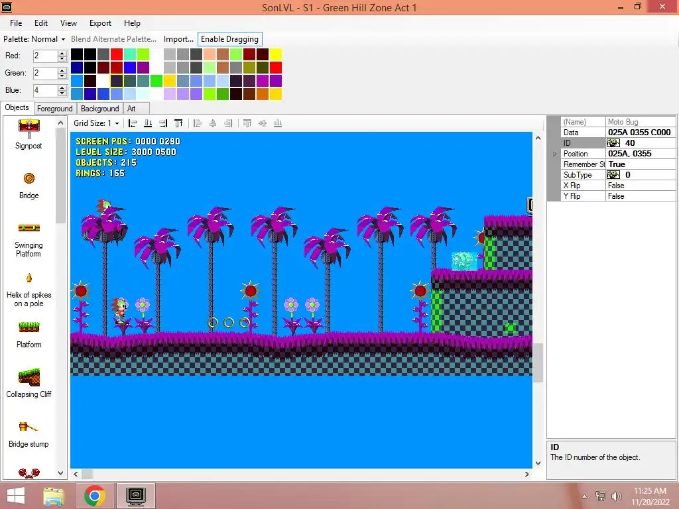Click Blend Alternate Palette... button
The height and width of the screenshot is (509, 679).
point(113,39)
